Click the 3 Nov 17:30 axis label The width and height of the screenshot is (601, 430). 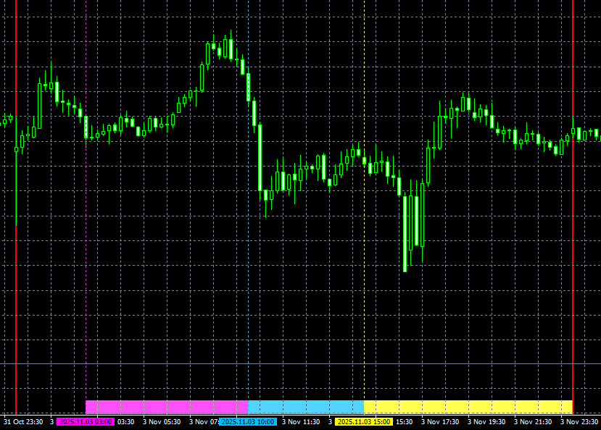pos(440,422)
